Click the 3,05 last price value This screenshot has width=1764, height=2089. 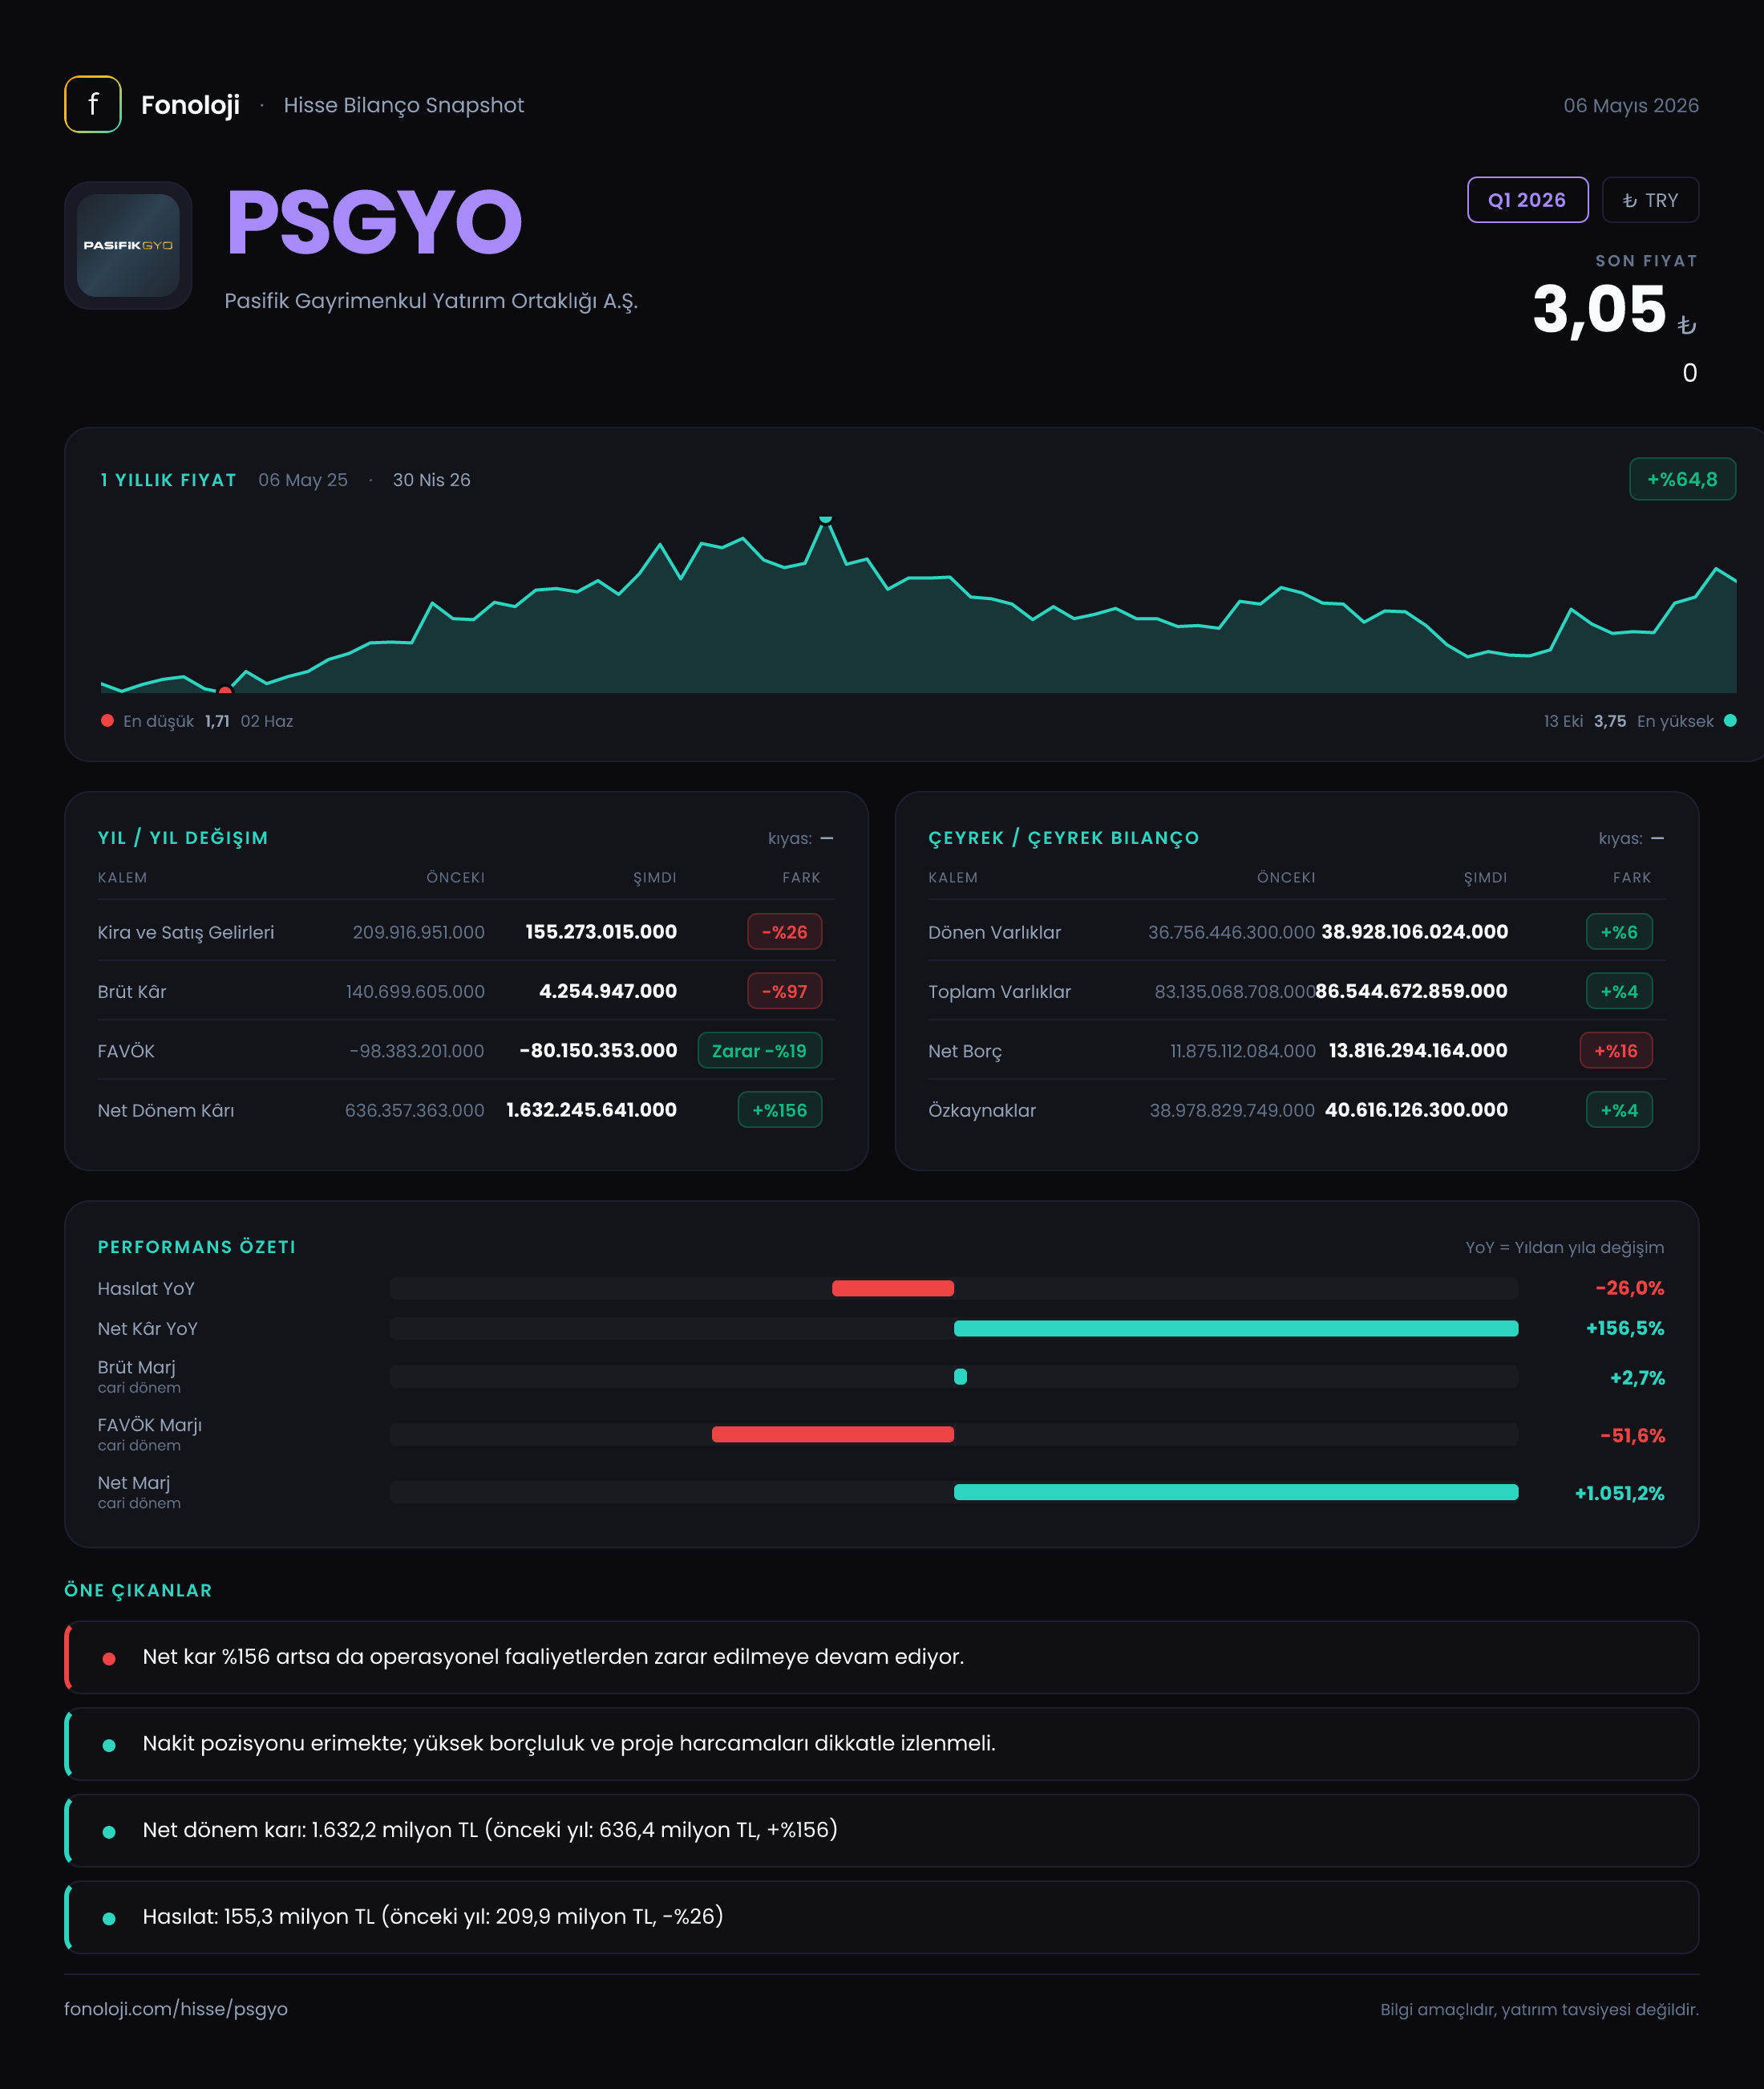pos(1599,309)
